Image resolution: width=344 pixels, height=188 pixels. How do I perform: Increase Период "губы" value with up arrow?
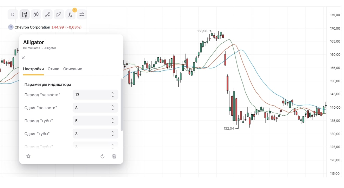(113, 119)
